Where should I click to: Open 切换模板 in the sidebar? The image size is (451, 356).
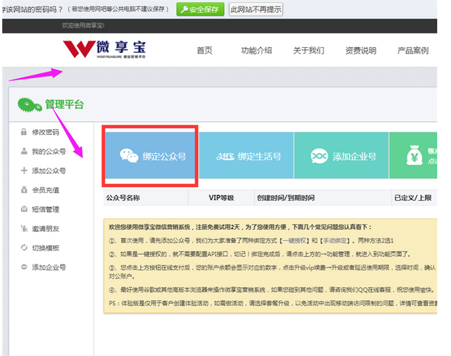point(46,247)
